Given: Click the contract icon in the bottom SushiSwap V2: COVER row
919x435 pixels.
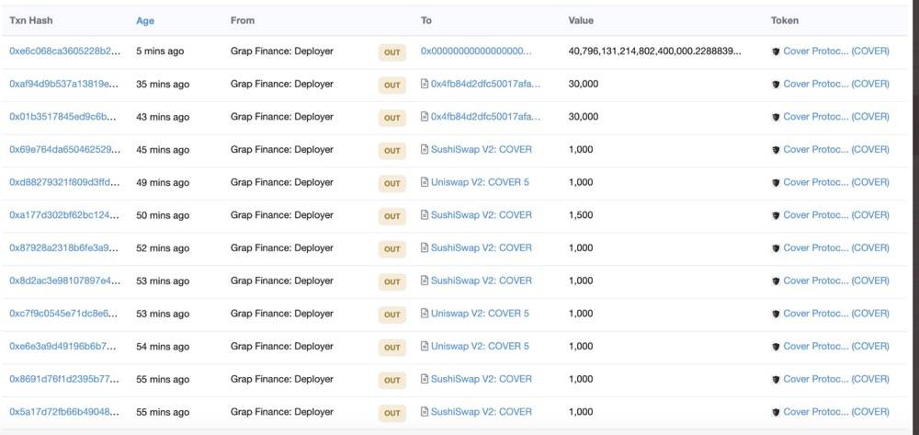Looking at the screenshot, I should [x=425, y=412].
